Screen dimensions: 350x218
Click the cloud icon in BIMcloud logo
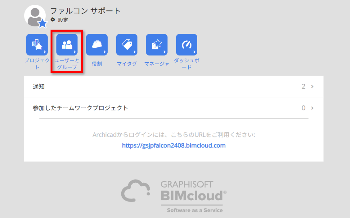(135, 190)
